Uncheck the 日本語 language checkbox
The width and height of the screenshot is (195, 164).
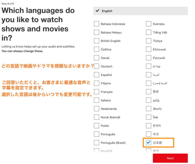click(x=148, y=143)
